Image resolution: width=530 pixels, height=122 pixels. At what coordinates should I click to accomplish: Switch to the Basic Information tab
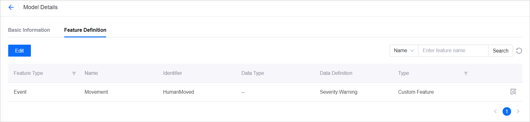tap(29, 30)
